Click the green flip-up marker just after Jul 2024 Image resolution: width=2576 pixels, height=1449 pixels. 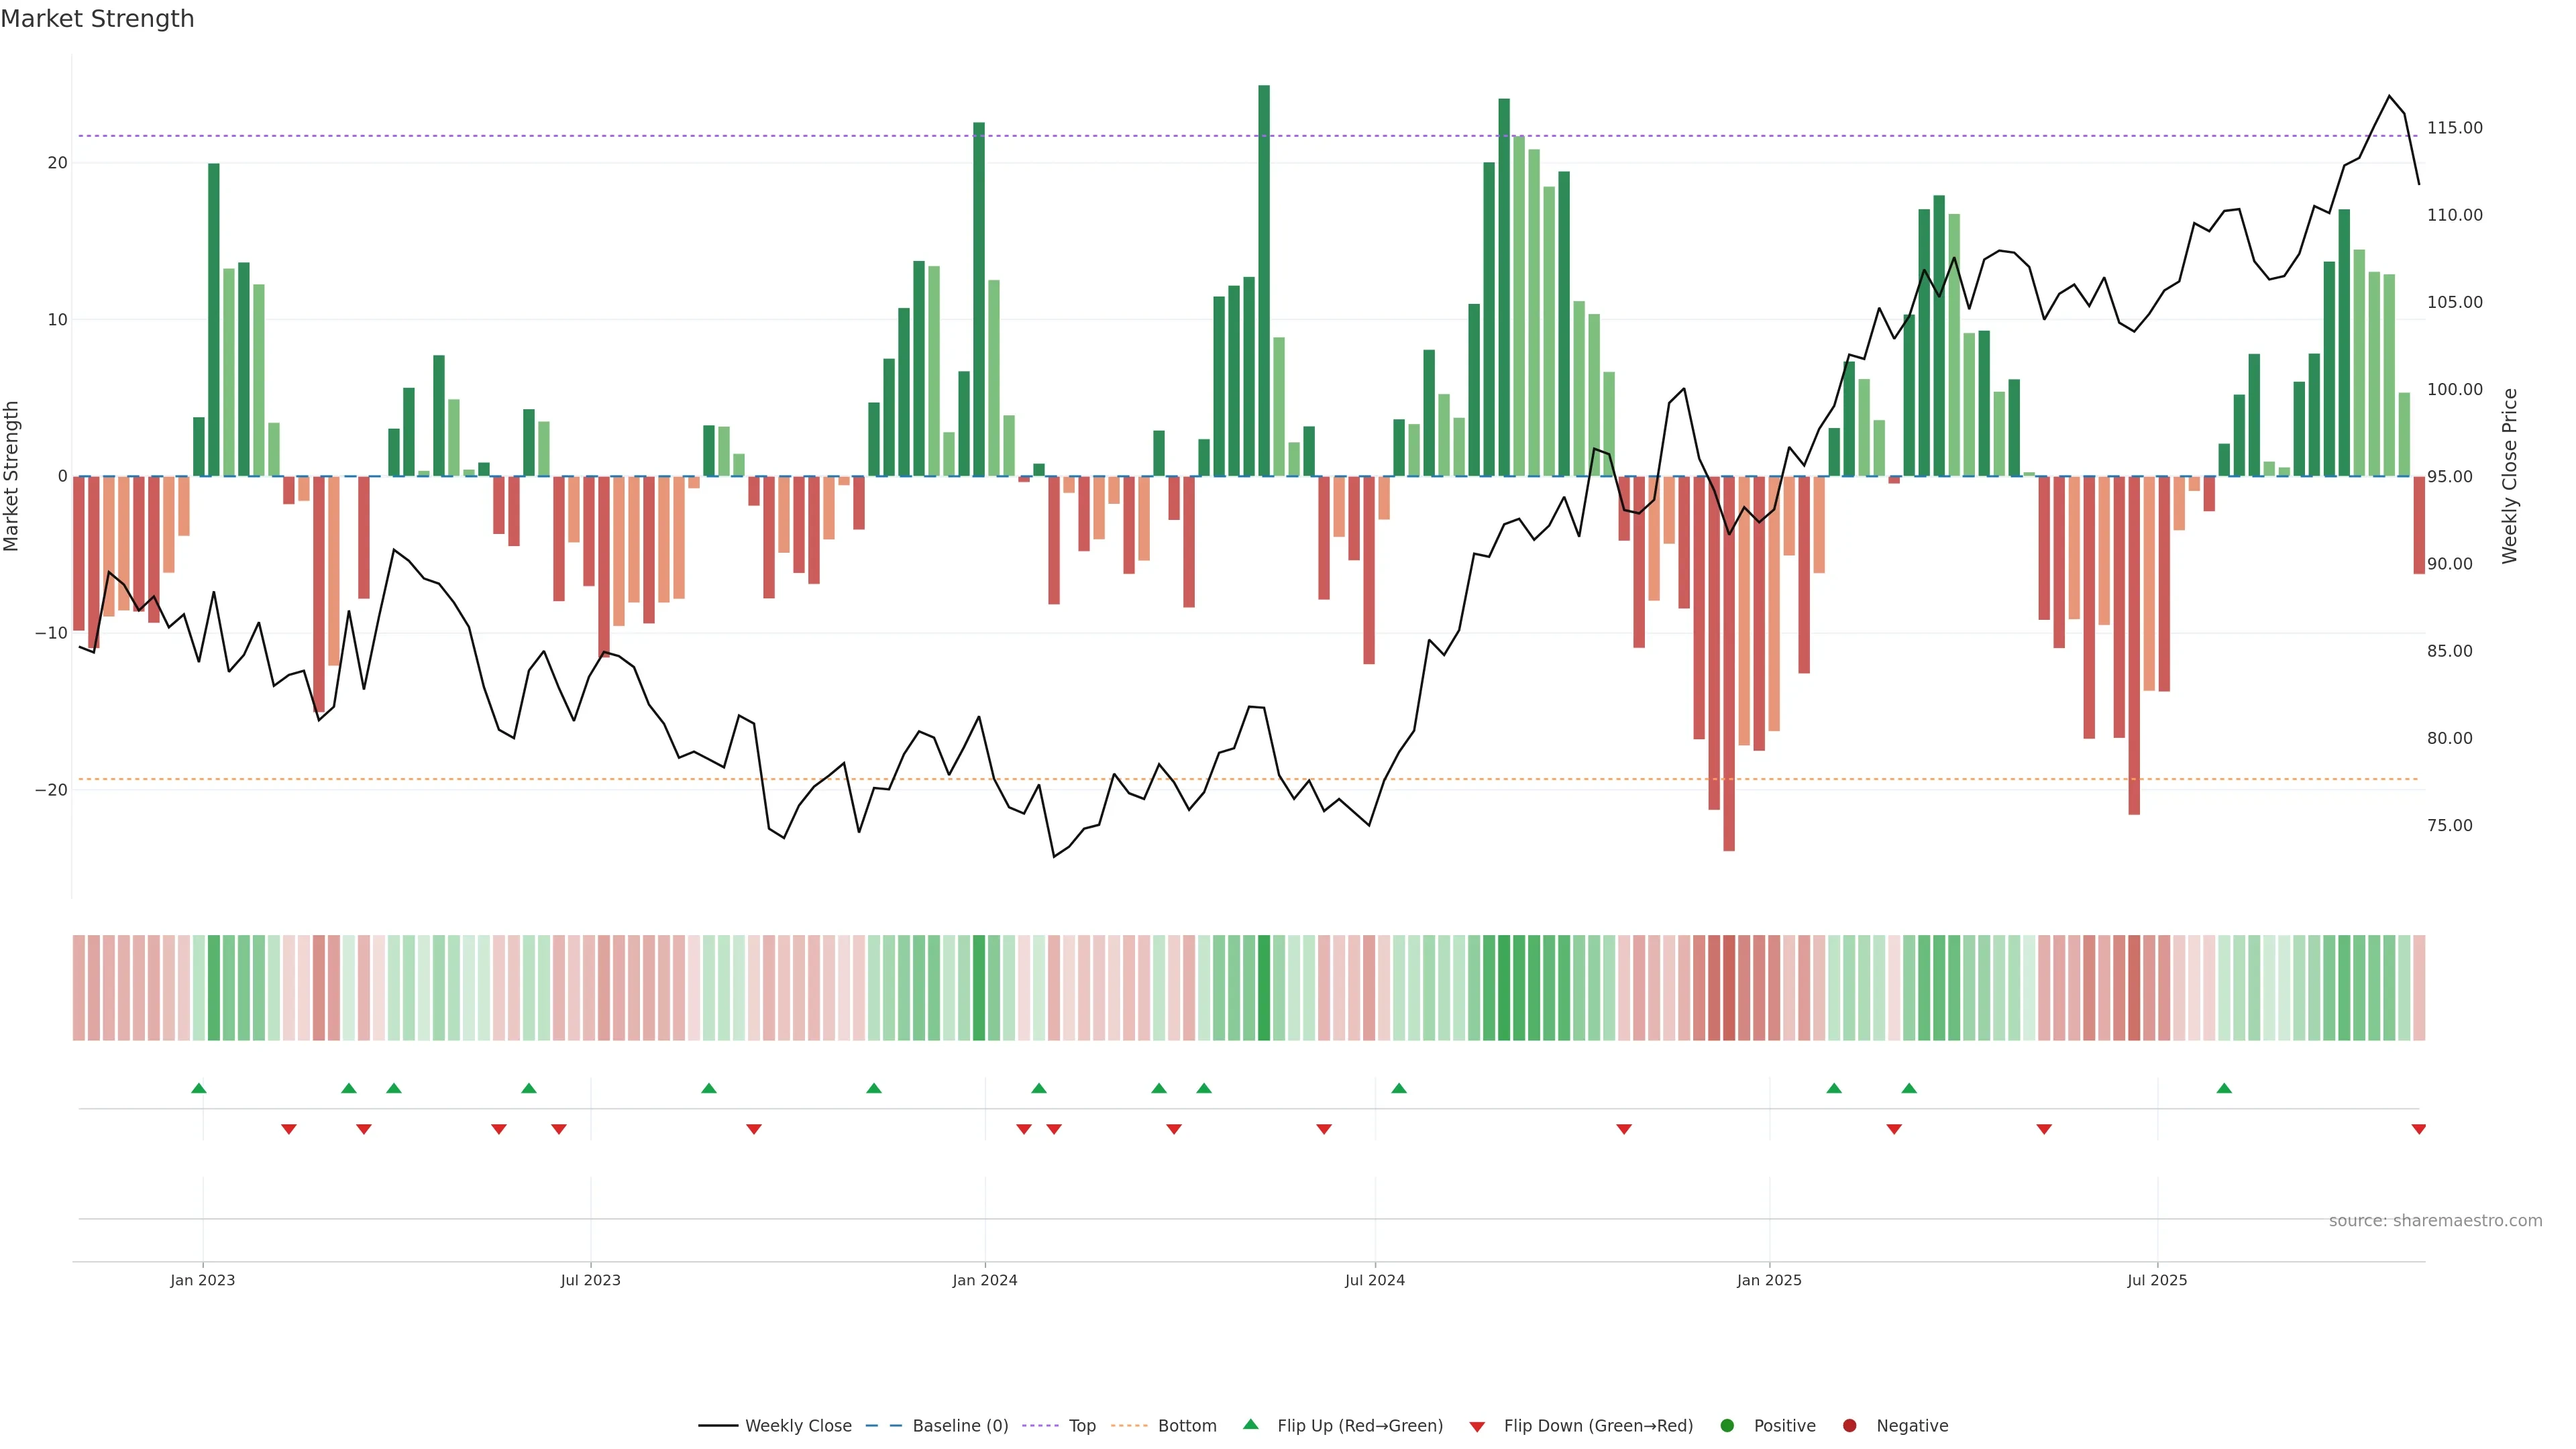1399,1088
